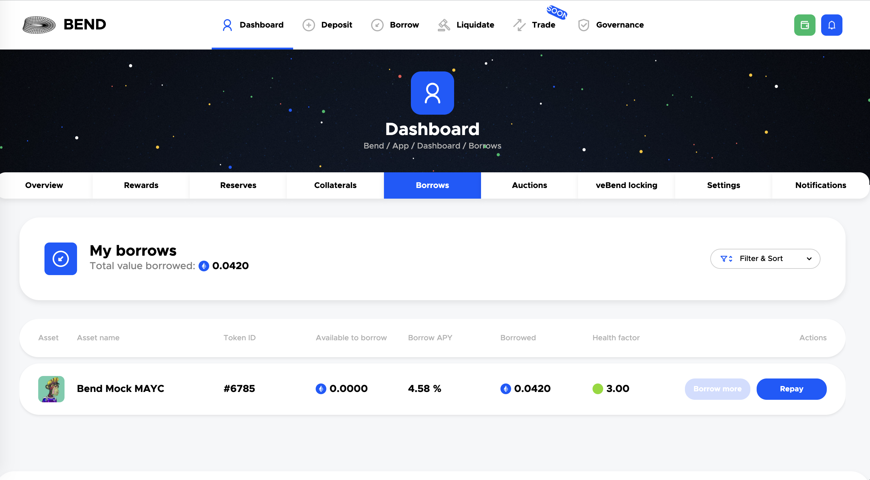Image resolution: width=870 pixels, height=480 pixels.
Task: Click the BEND logo icon
Action: tap(39, 25)
